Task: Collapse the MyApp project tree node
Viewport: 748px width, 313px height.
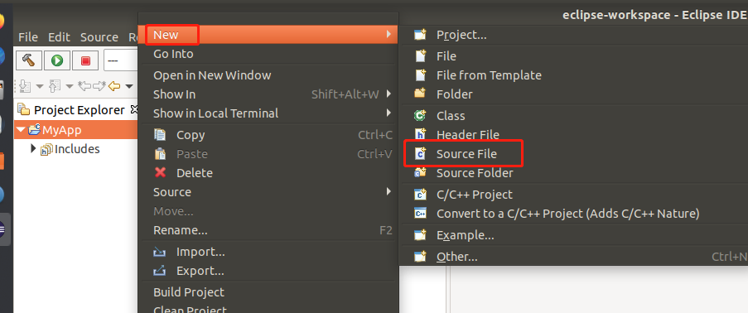Action: click(x=21, y=129)
